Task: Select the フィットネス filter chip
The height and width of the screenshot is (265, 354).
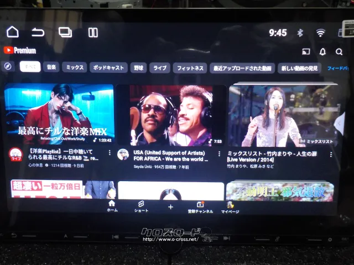Action: point(190,68)
